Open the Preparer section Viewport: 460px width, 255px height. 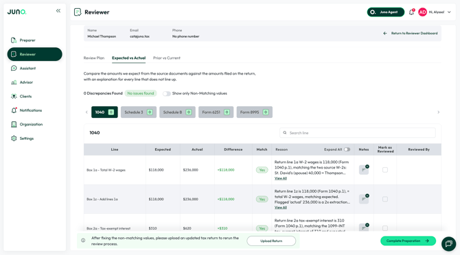34,40
